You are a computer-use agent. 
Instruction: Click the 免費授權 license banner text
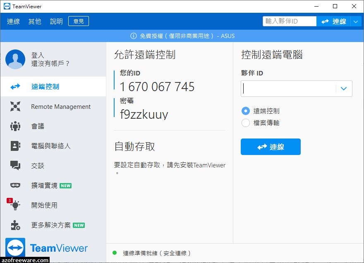pos(187,36)
